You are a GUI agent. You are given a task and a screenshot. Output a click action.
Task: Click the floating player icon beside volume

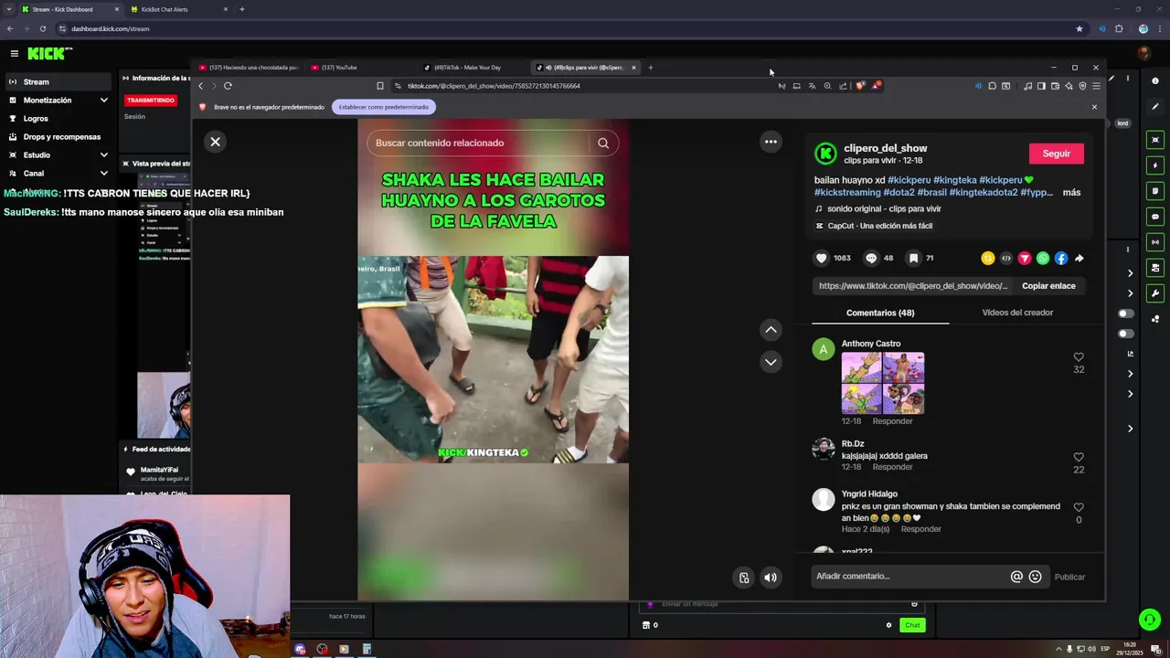tap(744, 578)
